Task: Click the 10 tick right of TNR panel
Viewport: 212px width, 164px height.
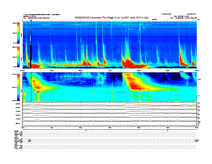Action: (x=198, y=96)
